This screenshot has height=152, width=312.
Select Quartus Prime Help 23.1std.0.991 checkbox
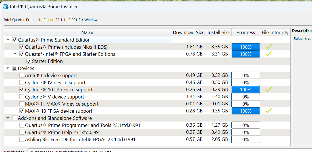coord(22,132)
